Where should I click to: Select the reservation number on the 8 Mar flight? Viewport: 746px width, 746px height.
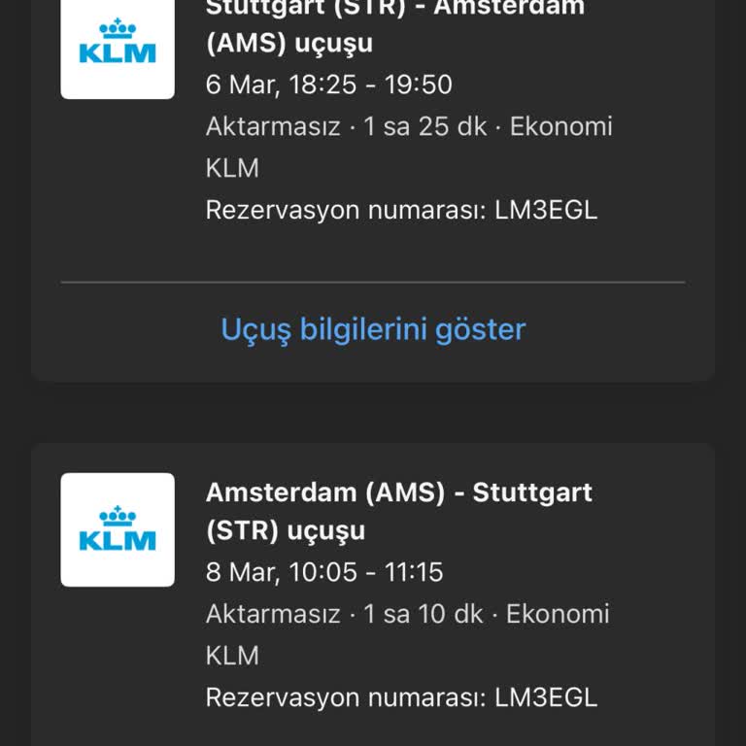[x=546, y=697]
